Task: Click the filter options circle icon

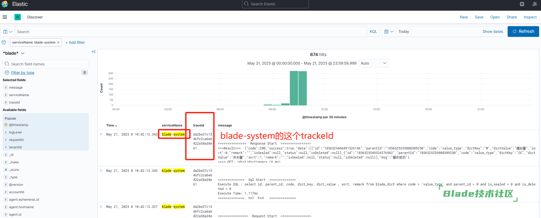Action: point(4,42)
